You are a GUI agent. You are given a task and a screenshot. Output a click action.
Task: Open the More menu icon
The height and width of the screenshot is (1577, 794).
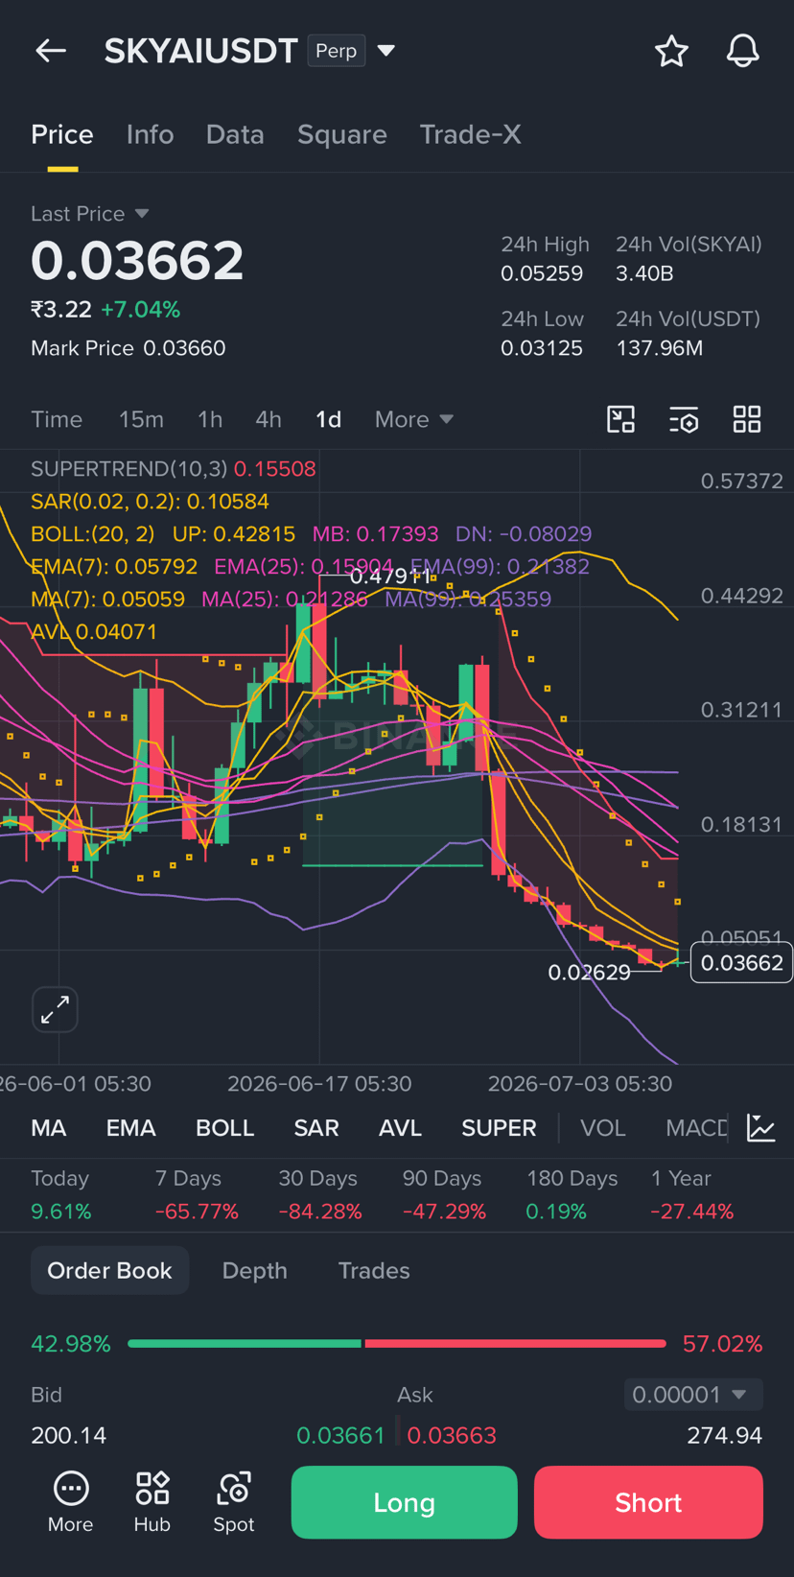pos(71,1502)
